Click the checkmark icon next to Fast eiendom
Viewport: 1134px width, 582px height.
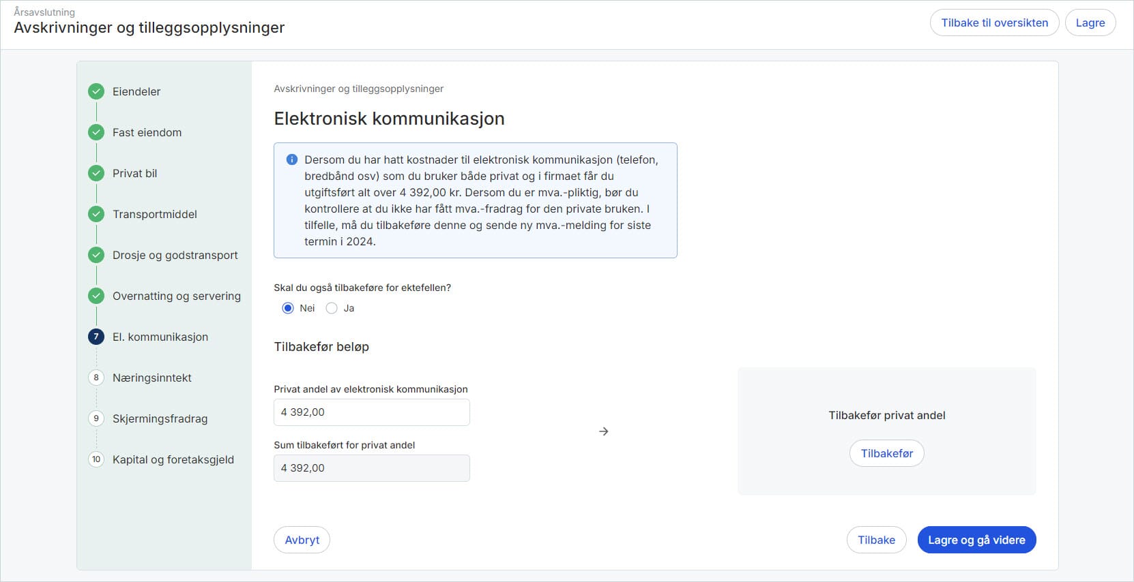pyautogui.click(x=96, y=132)
